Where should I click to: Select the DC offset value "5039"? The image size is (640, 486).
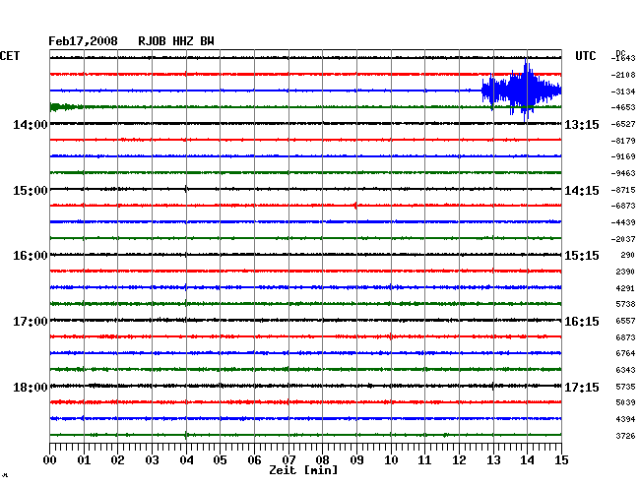pos(625,402)
